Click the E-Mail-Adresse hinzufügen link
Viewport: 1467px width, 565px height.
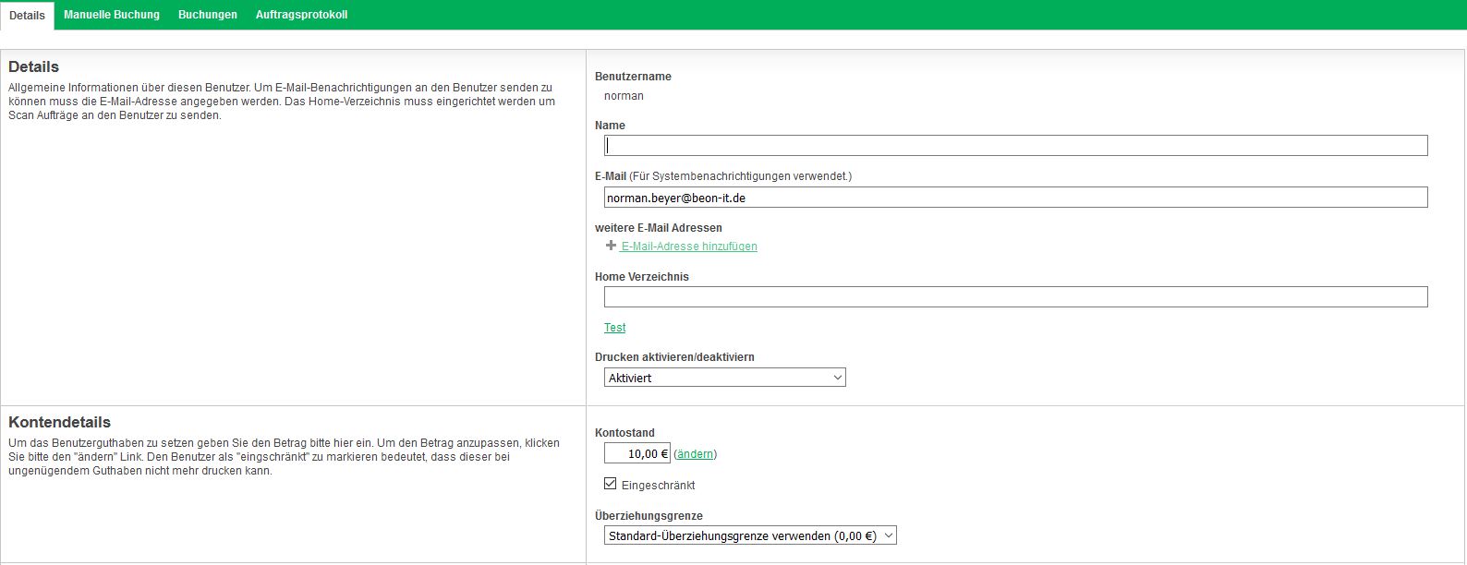689,246
